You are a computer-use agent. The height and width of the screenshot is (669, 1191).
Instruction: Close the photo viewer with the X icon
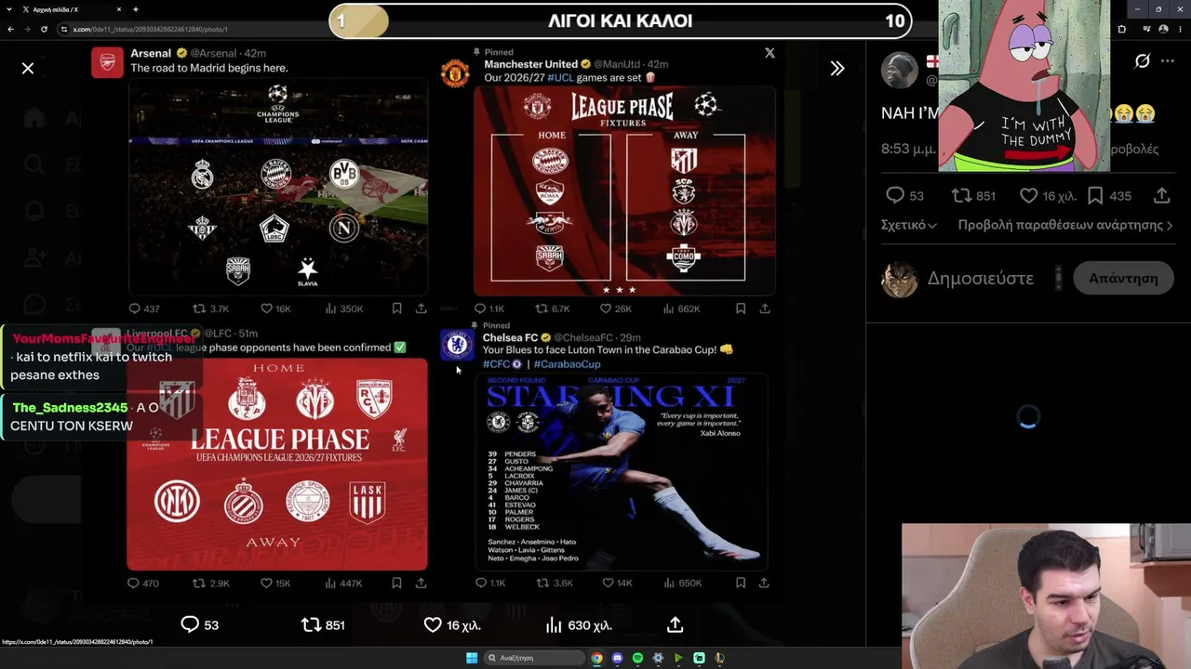tap(28, 68)
